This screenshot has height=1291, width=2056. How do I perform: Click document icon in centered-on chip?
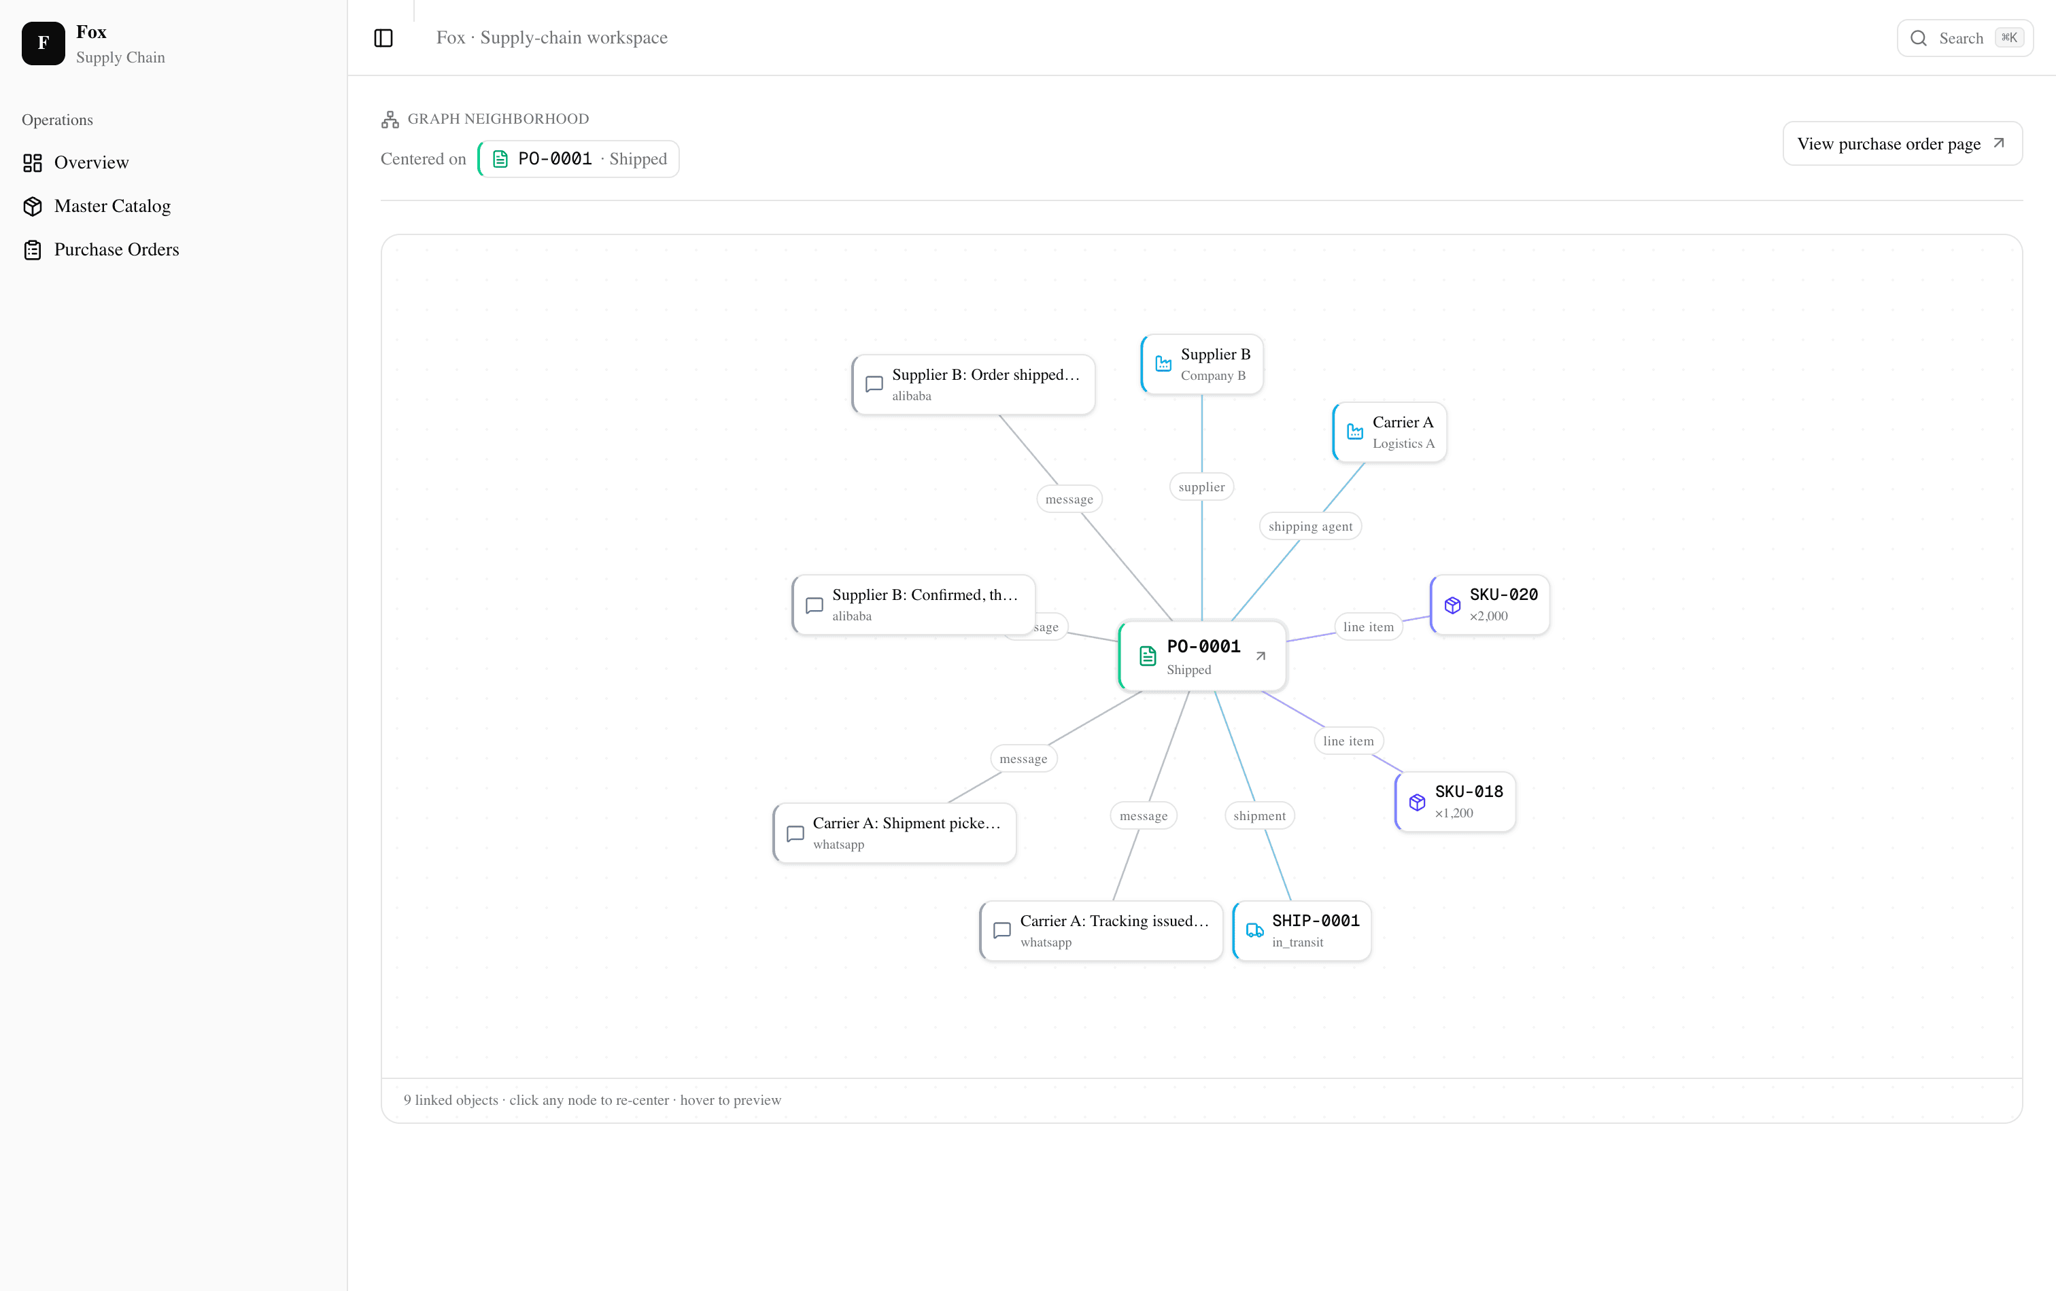500,159
